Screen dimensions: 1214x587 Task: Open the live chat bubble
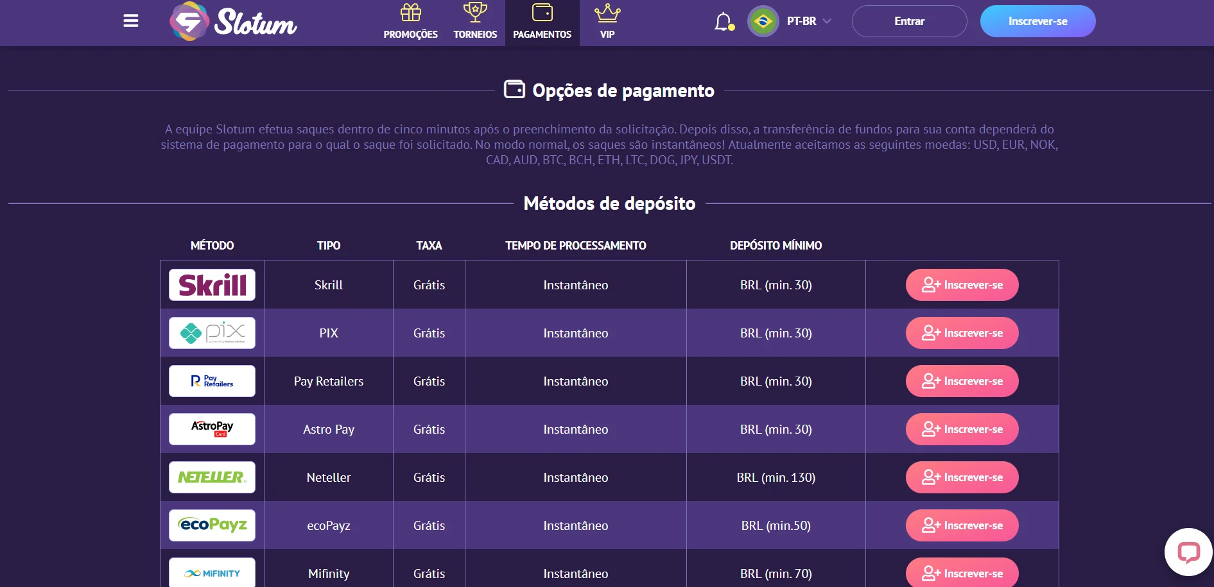tap(1188, 552)
